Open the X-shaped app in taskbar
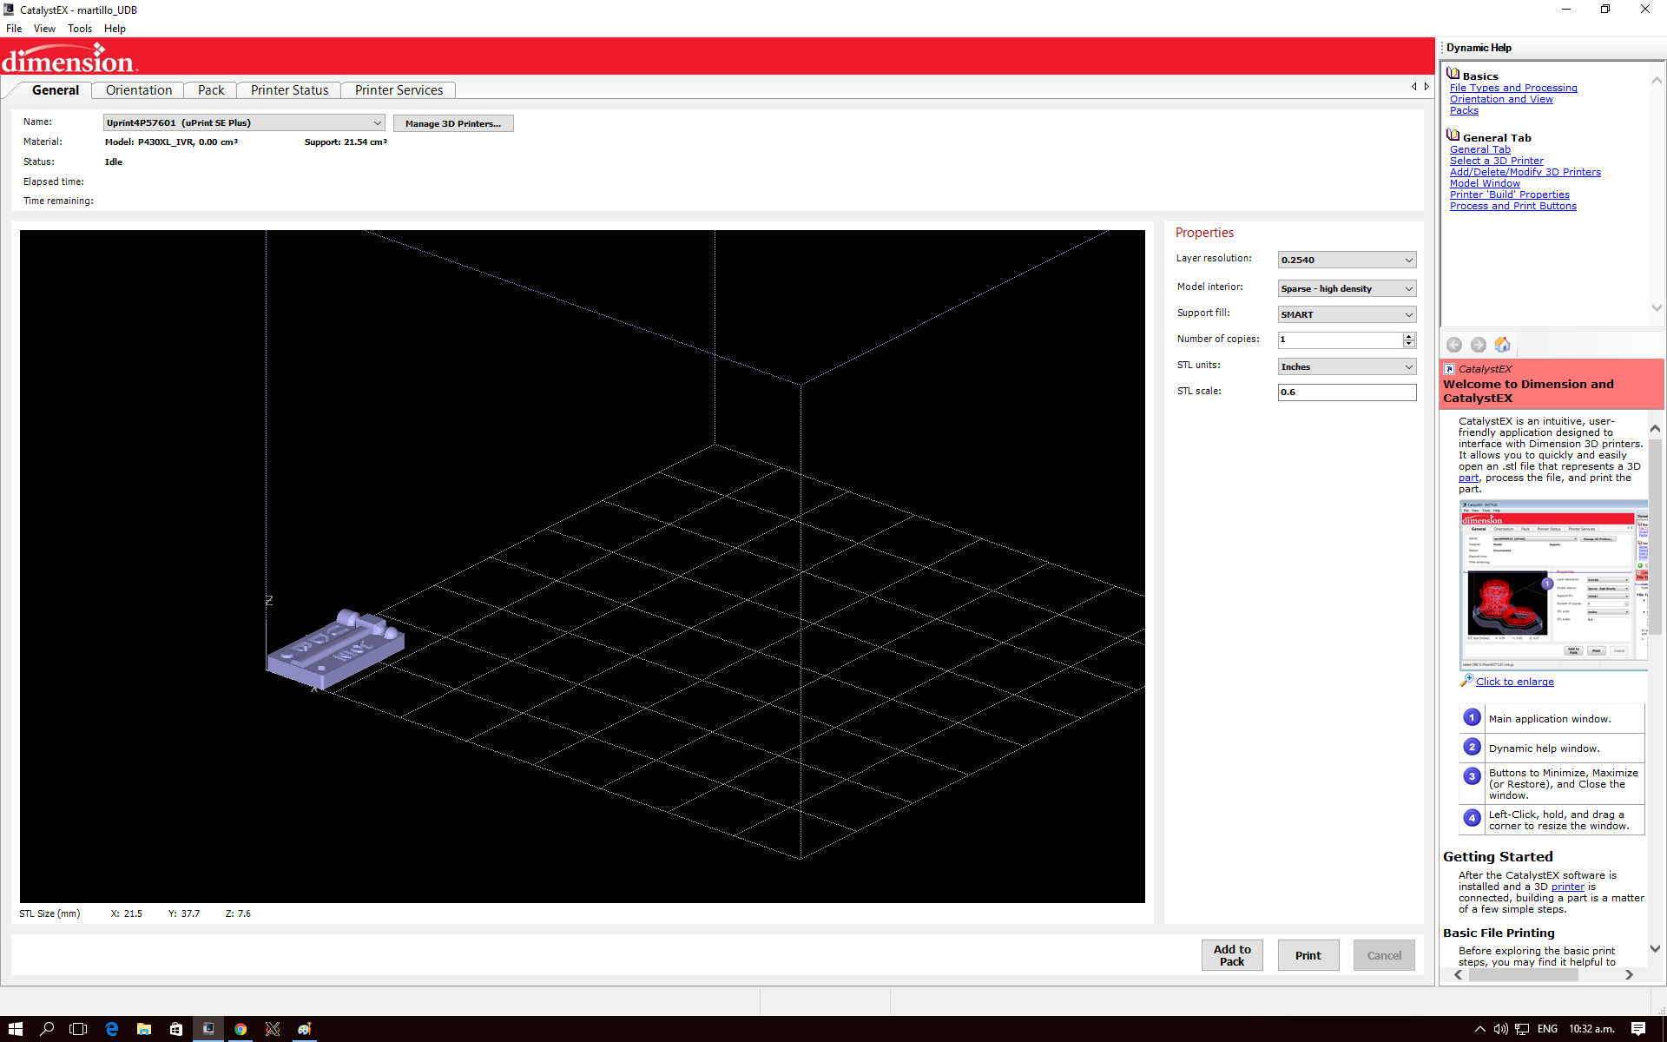Image resolution: width=1667 pixels, height=1042 pixels. (x=273, y=1029)
